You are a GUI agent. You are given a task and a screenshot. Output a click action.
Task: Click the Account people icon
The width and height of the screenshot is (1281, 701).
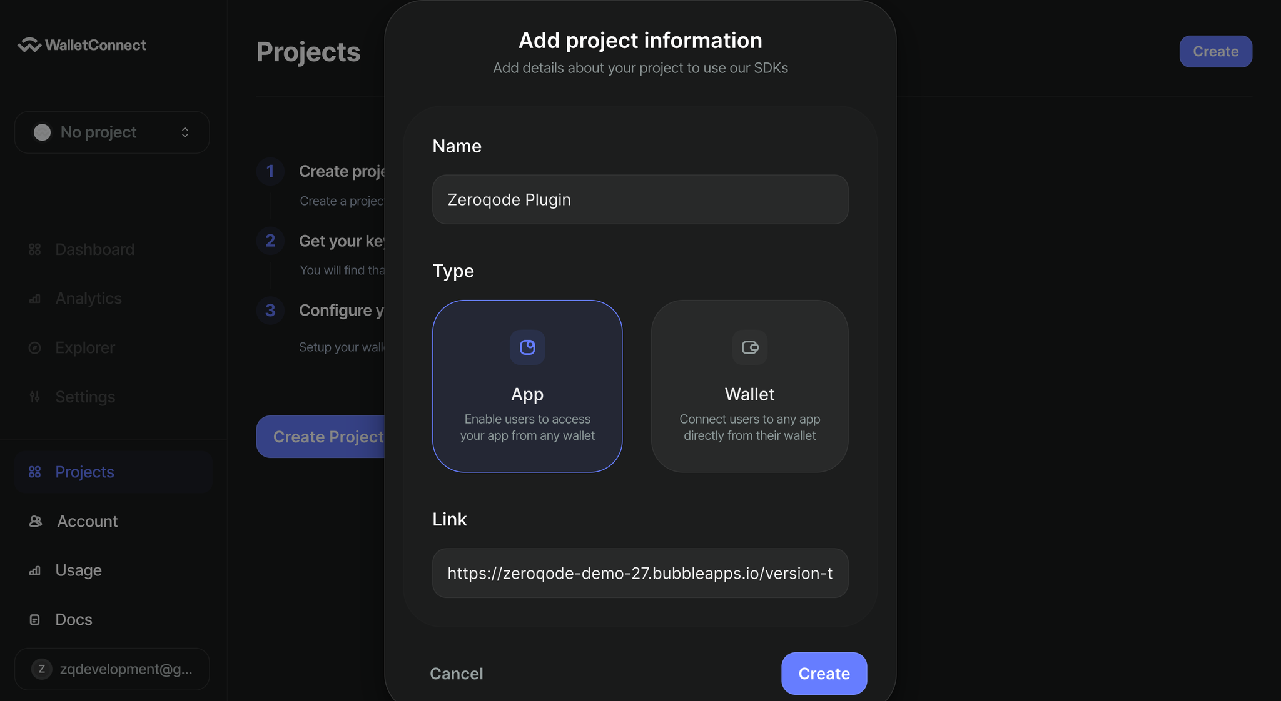[36, 521]
